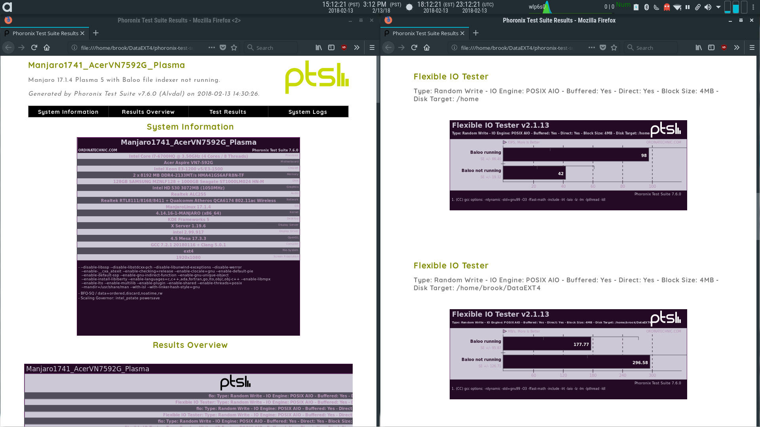The width and height of the screenshot is (760, 427).
Task: Click the /home/brook/DataEXT4 Flexible IO Tester graph
Action: (x=568, y=354)
